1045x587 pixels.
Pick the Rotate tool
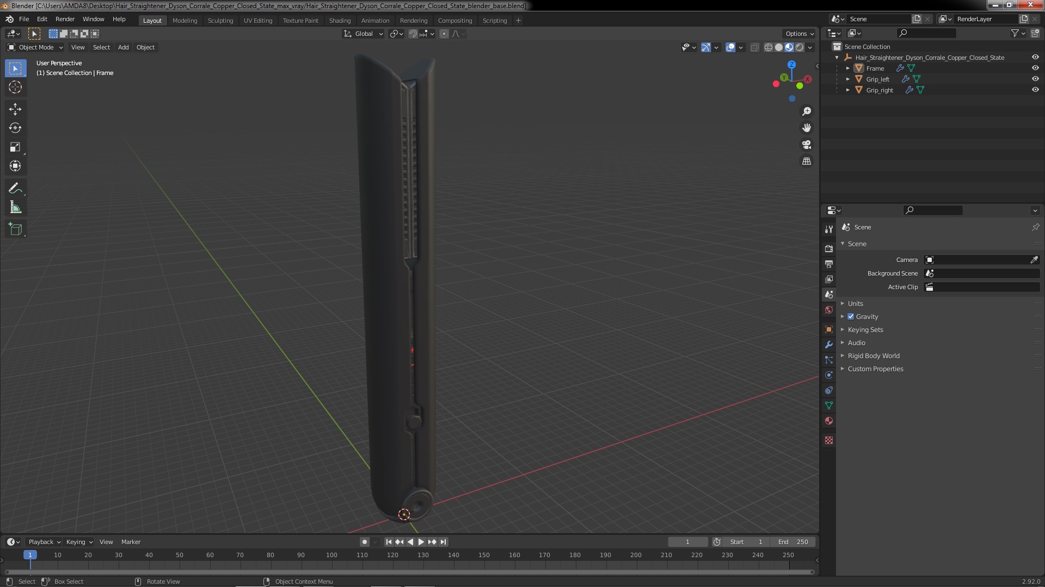(15, 128)
